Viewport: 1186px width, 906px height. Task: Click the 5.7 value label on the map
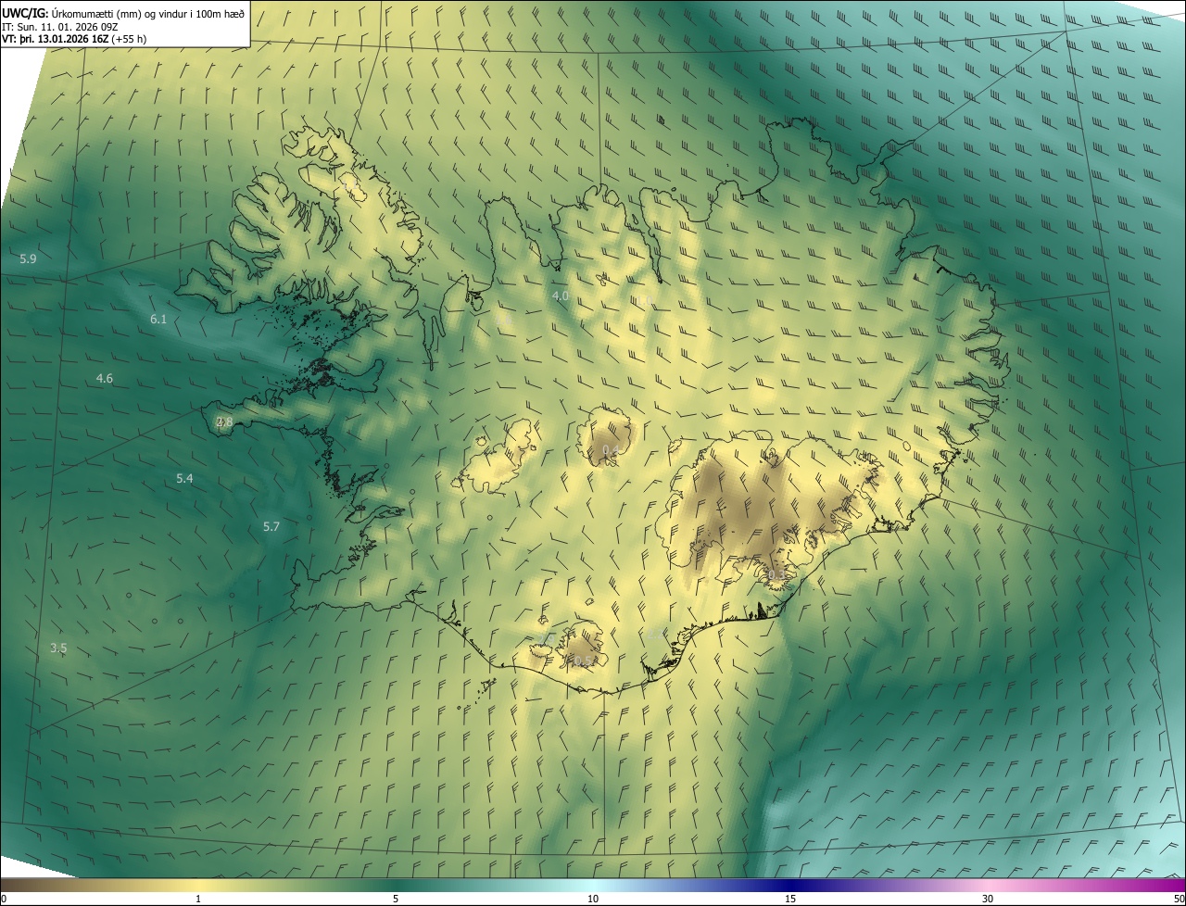tap(271, 526)
